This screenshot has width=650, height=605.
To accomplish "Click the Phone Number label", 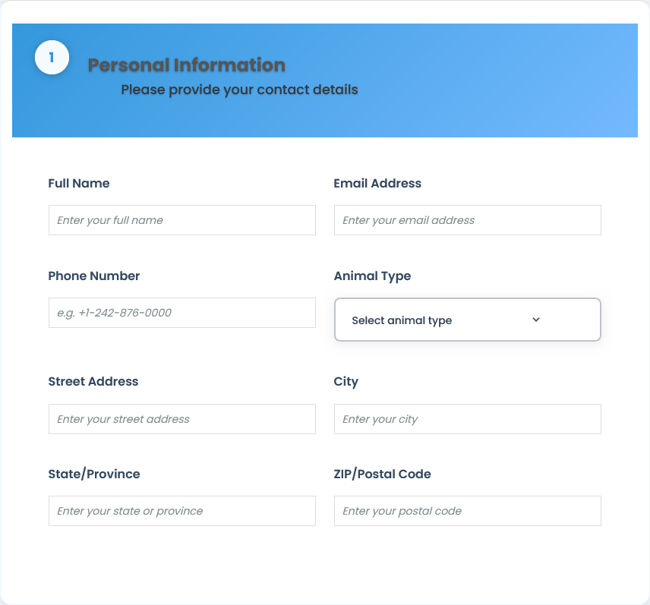I will click(x=94, y=276).
